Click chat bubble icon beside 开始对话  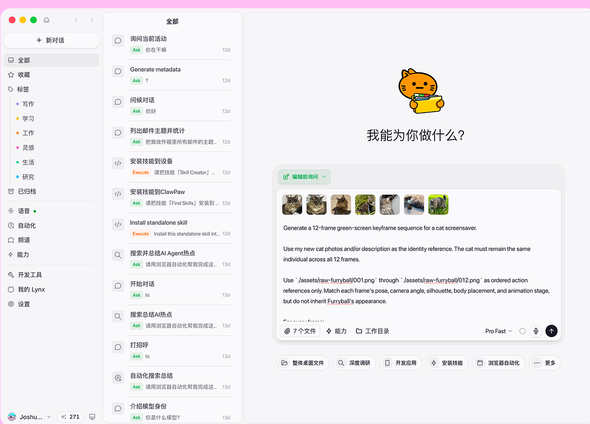click(118, 286)
